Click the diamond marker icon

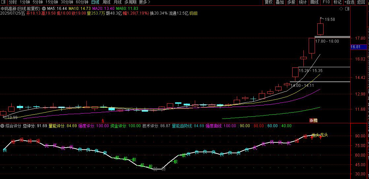tap(341, 9)
